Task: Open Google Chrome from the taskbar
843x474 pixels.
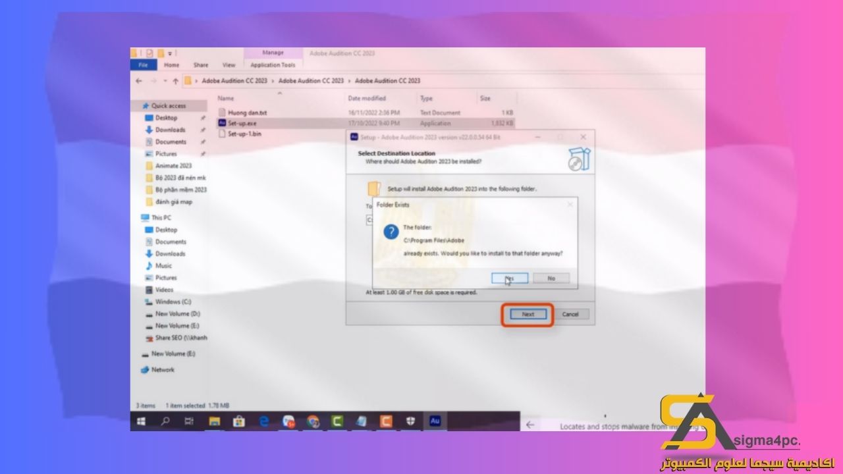Action: click(x=313, y=421)
